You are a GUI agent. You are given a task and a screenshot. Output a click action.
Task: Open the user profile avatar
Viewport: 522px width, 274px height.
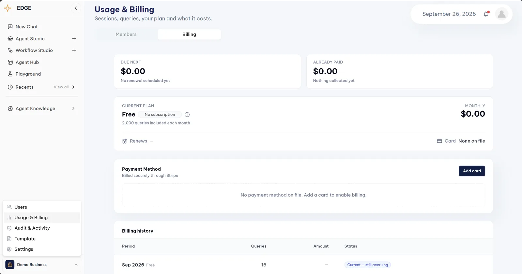(501, 14)
